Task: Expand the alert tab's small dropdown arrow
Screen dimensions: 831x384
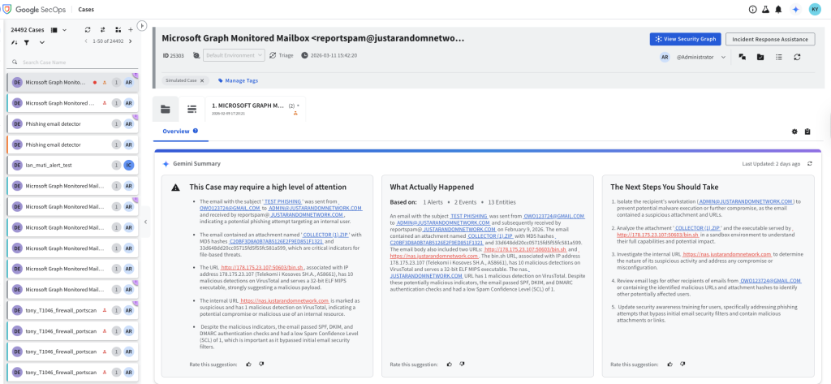Action: 298,106
